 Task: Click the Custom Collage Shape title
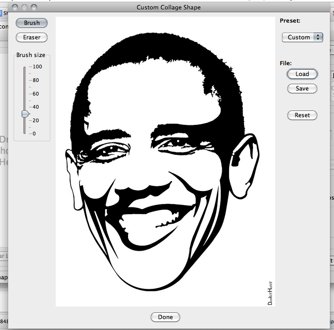[168, 7]
